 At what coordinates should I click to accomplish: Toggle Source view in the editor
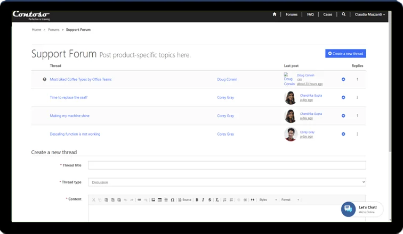(184, 200)
